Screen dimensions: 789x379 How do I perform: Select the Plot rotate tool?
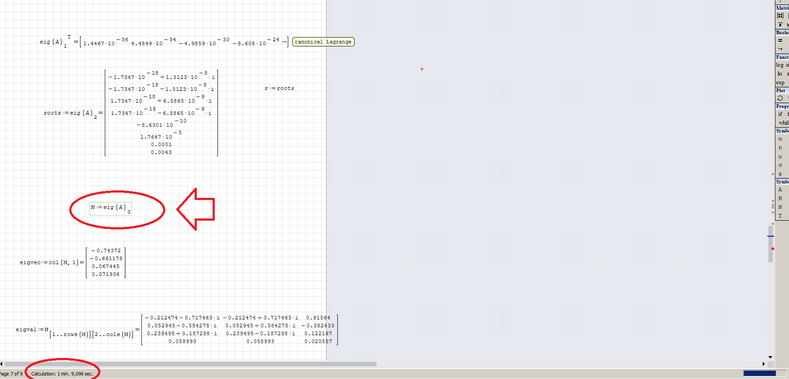(x=780, y=98)
